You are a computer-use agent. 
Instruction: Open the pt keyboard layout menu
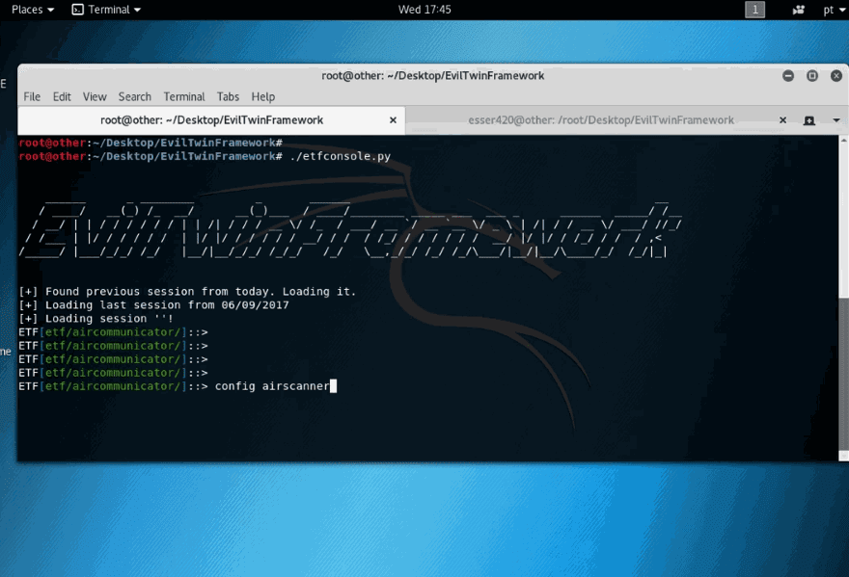click(x=833, y=10)
